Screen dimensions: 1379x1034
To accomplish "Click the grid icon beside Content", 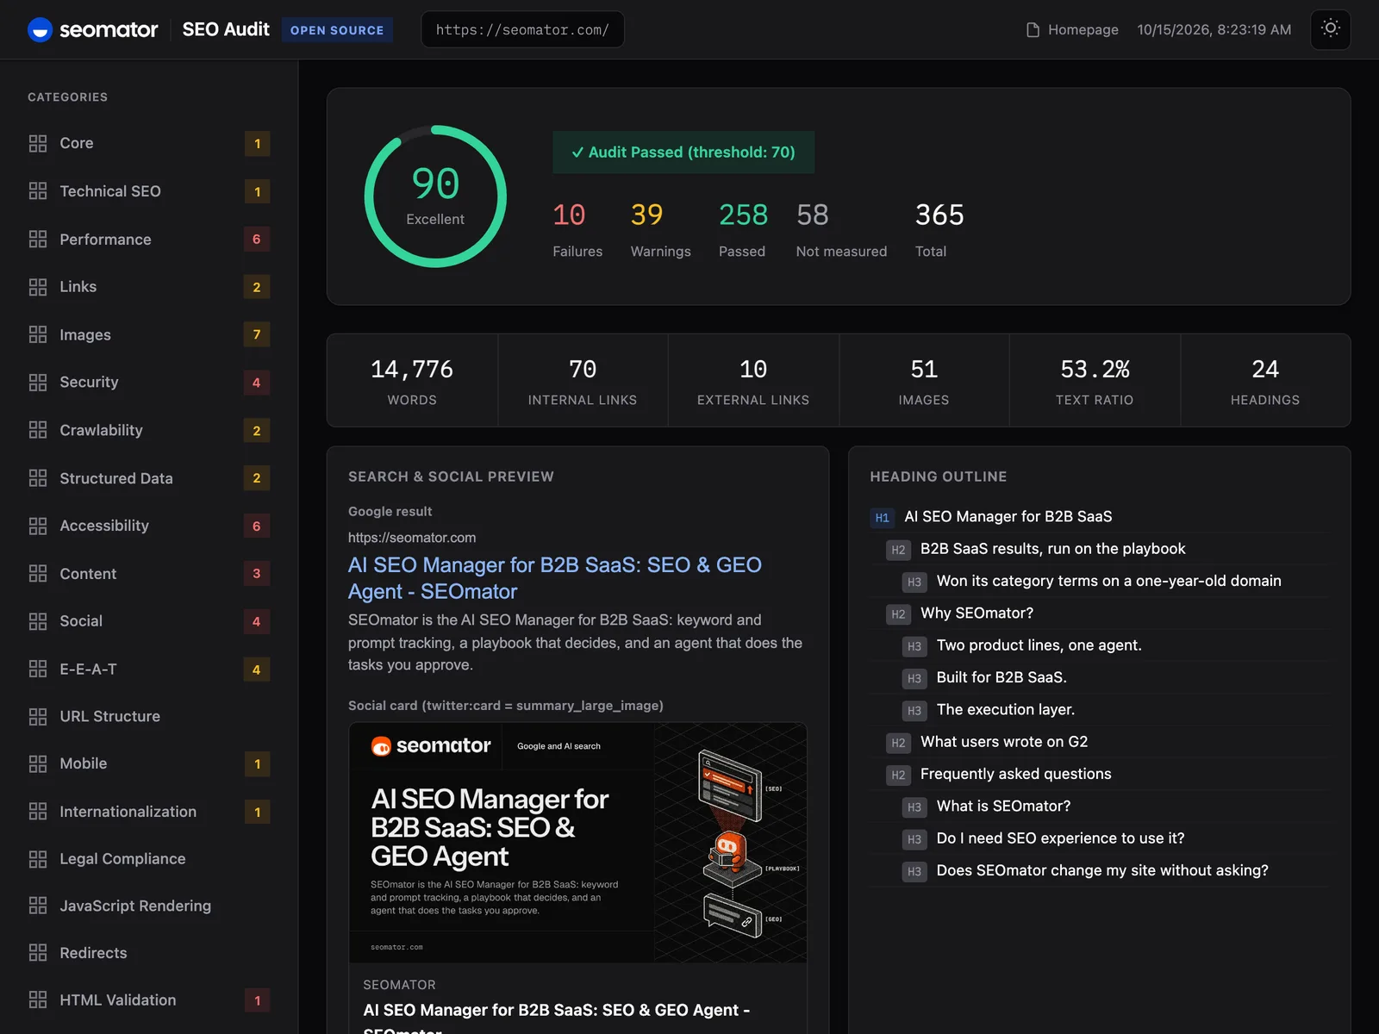I will (x=38, y=574).
